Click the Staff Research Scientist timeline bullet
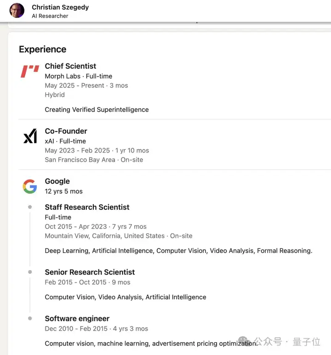 click(x=30, y=207)
